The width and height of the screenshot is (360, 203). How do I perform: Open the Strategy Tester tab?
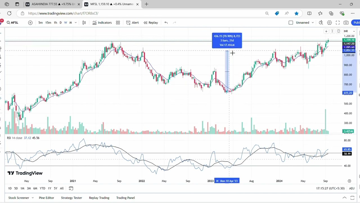[71, 198]
